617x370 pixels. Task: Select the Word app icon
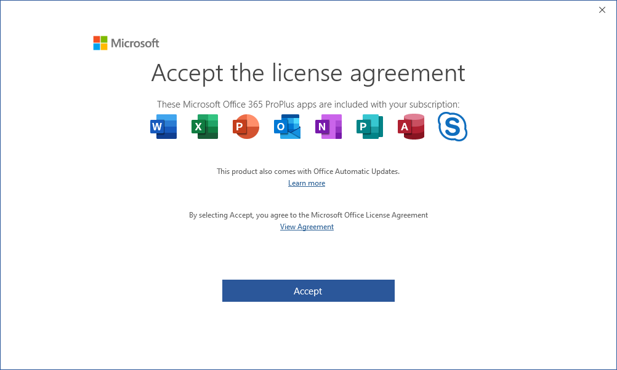click(x=163, y=126)
